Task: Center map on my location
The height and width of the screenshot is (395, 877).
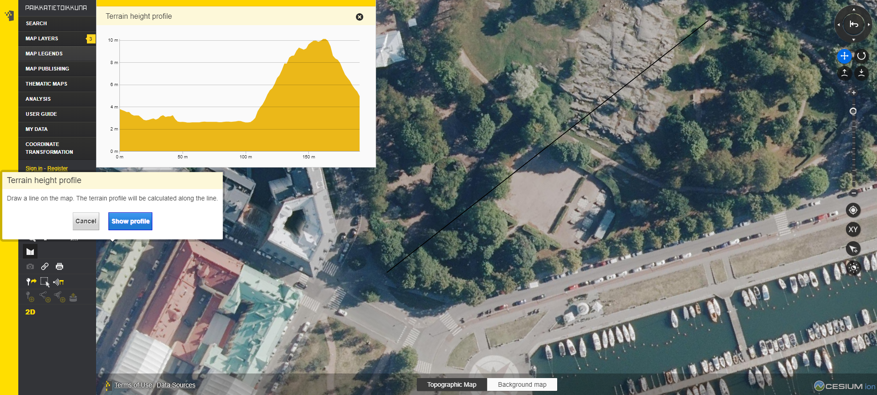Action: point(853,210)
